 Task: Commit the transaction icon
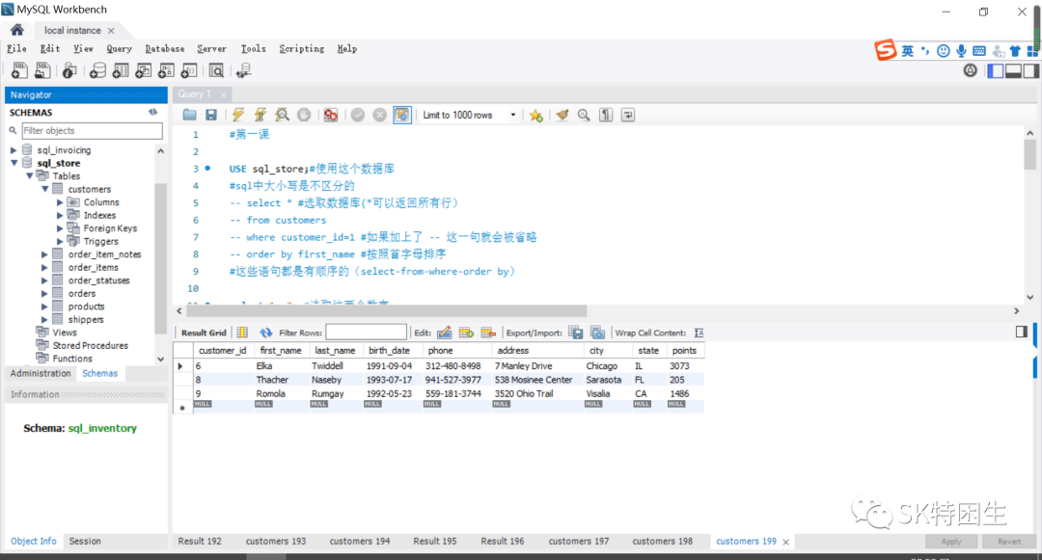pyautogui.click(x=358, y=115)
